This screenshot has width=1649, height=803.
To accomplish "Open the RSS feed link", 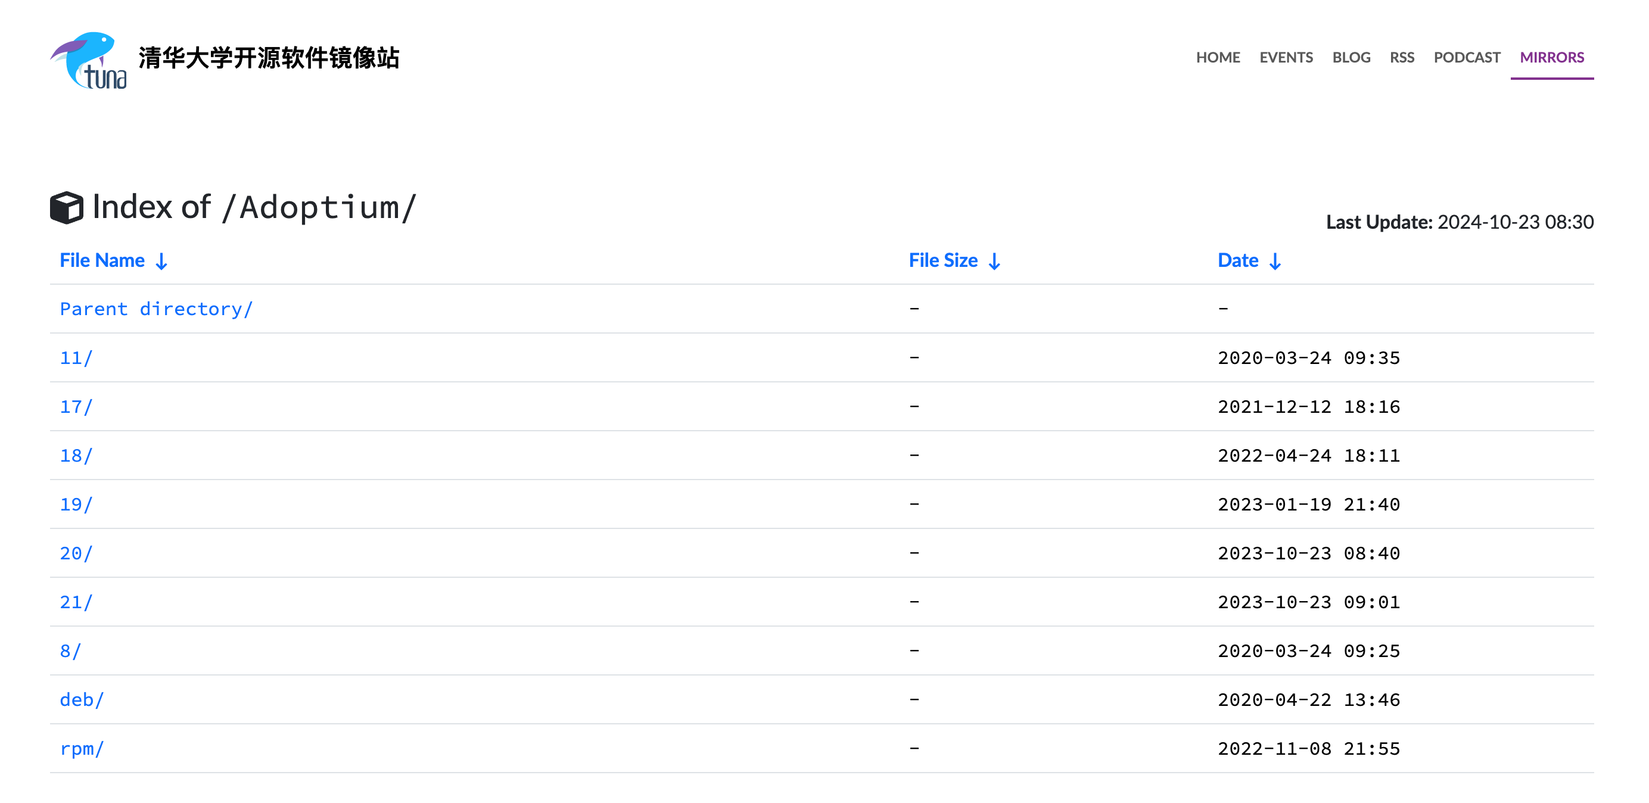I will coord(1401,58).
